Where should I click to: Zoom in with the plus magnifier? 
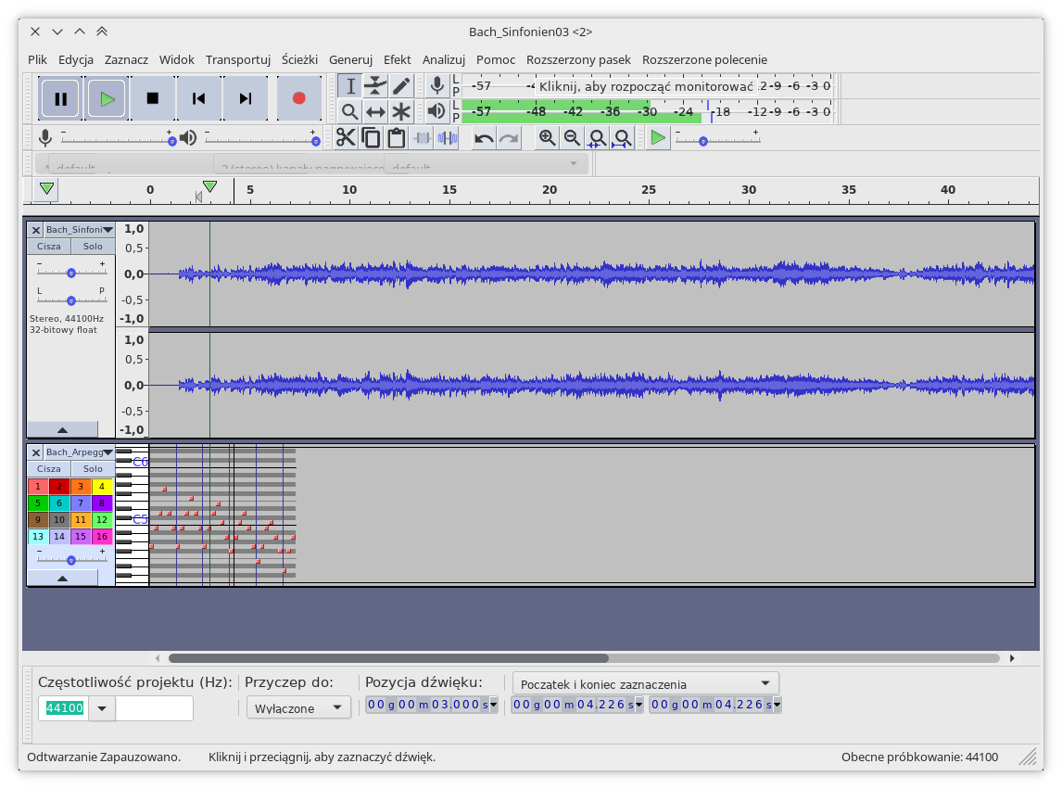(548, 138)
